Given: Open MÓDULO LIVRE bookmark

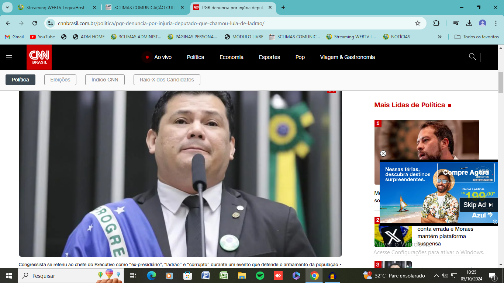Looking at the screenshot, I should point(244,37).
